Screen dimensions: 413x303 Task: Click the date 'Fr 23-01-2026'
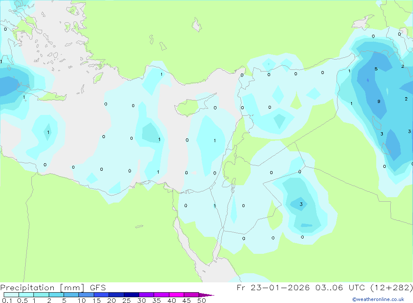pyautogui.click(x=273, y=287)
